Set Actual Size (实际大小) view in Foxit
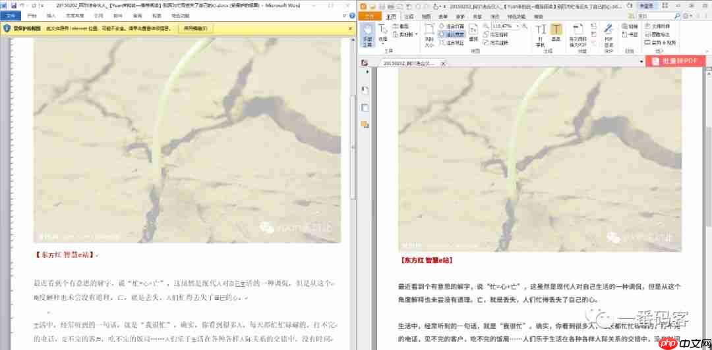The height and width of the screenshot is (350, 712). point(429,36)
